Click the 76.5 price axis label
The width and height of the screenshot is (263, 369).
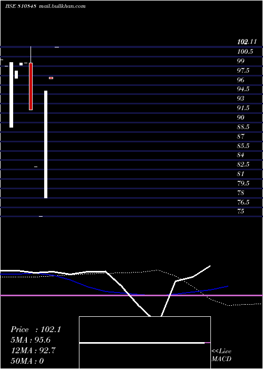tap(243, 202)
